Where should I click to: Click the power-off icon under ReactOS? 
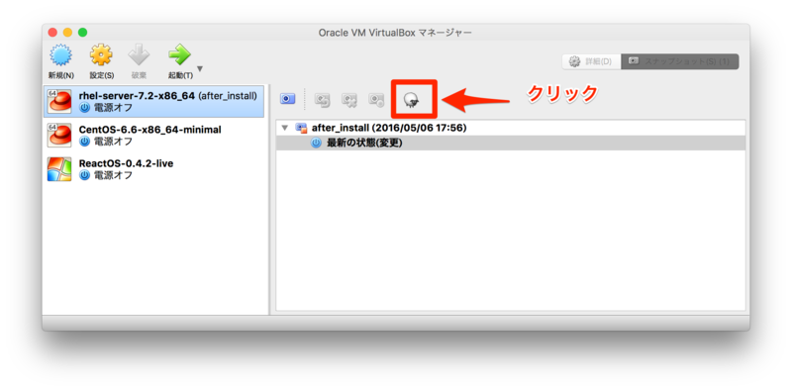[x=84, y=175]
